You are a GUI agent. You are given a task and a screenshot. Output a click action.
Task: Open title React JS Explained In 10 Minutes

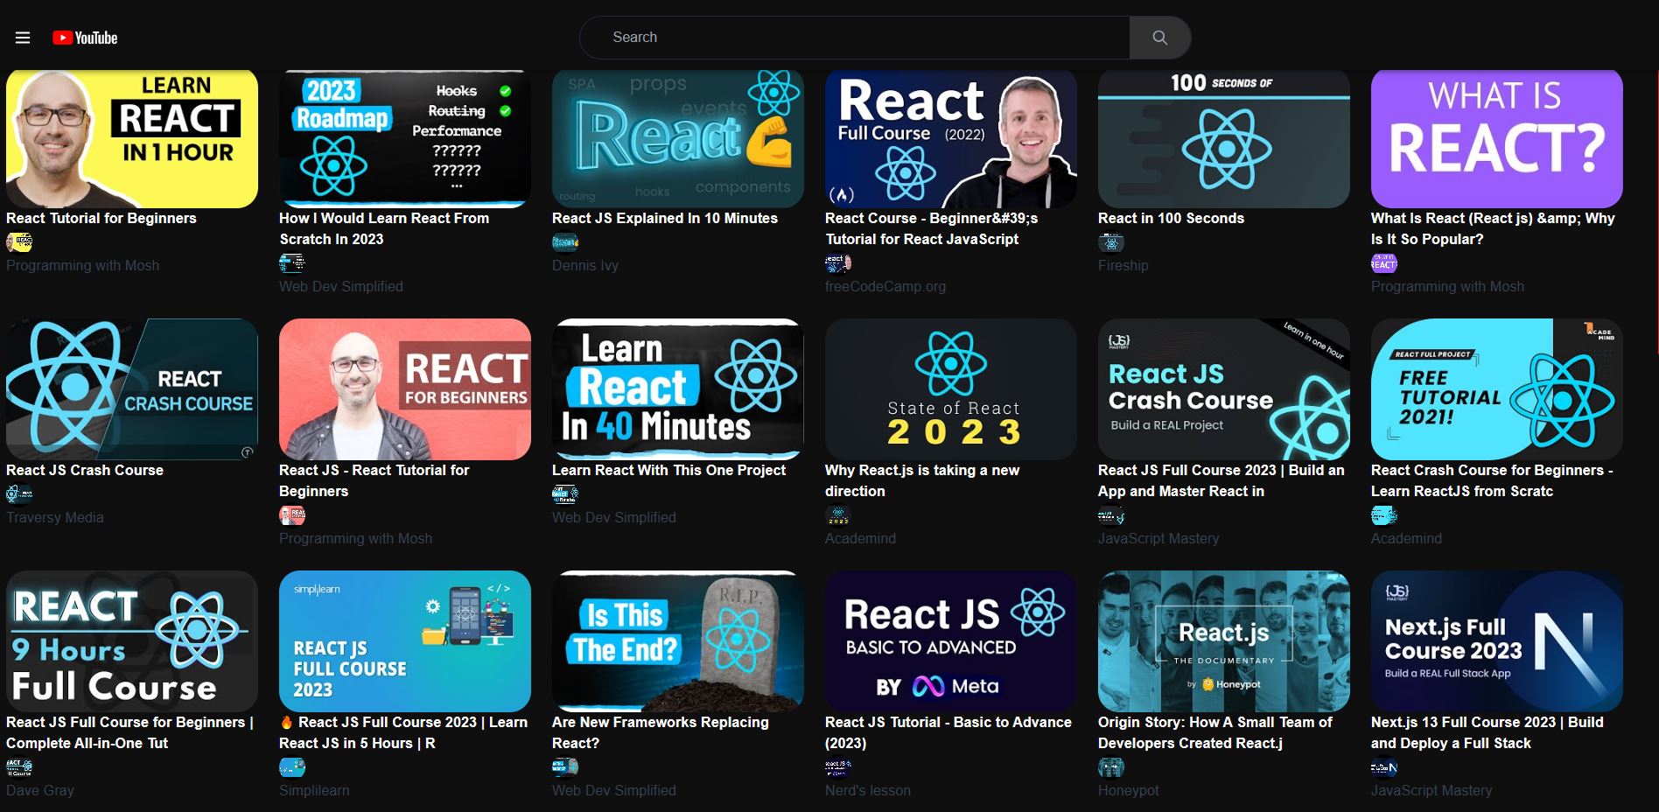click(x=665, y=218)
